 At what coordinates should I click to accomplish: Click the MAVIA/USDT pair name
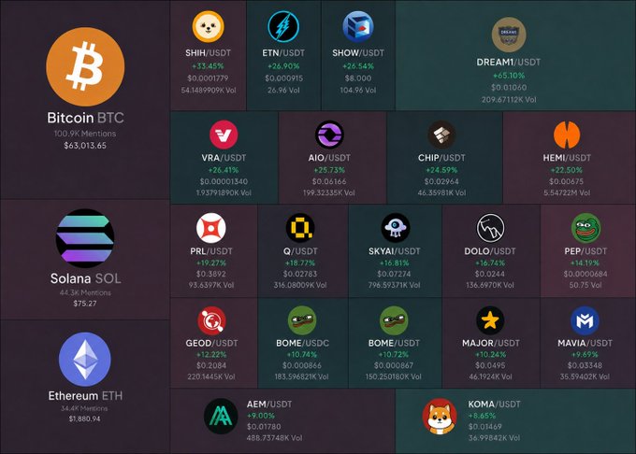point(585,344)
